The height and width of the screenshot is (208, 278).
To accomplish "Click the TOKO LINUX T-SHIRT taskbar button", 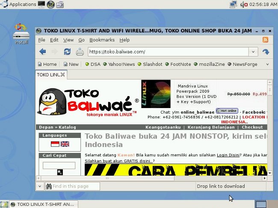I will point(44,204).
